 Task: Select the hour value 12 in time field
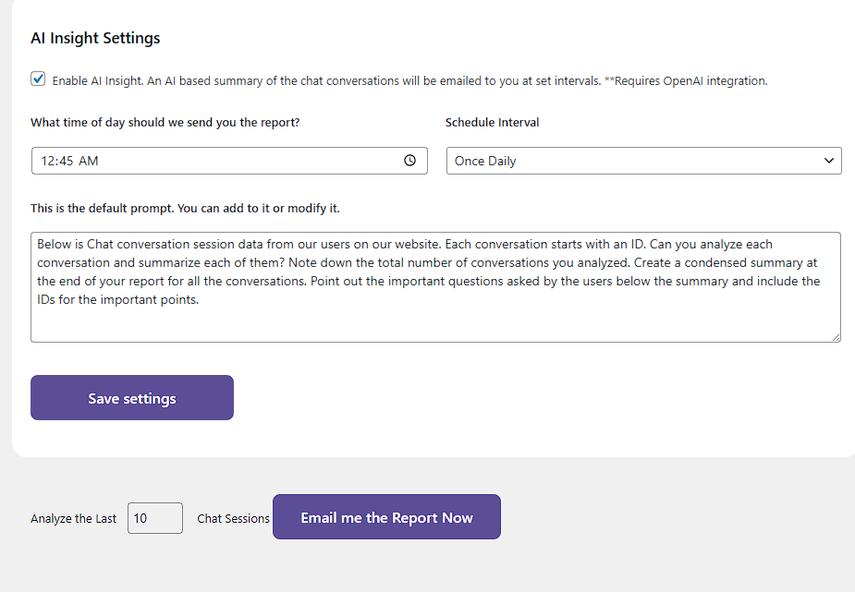48,161
